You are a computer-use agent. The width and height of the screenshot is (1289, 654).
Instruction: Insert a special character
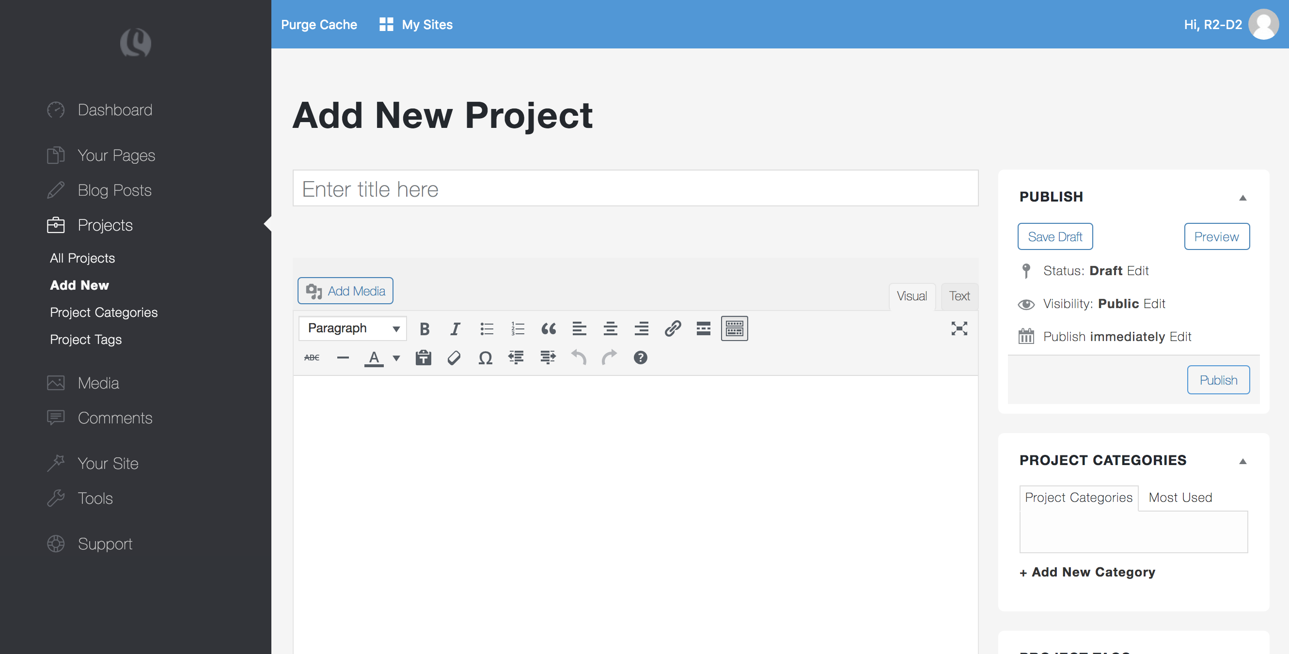pos(485,357)
